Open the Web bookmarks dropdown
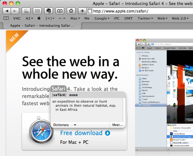Screen dimensions: 193x156 point(162,19)
